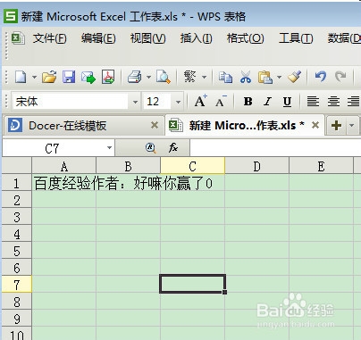
Task: Toggle Italic formatting
Action: coord(267,102)
